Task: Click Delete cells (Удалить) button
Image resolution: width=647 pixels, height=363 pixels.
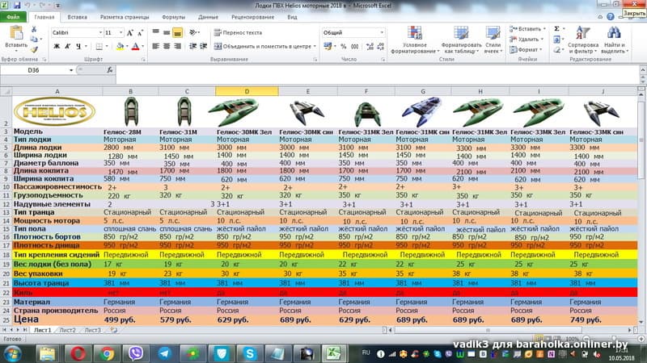Action: [526, 39]
